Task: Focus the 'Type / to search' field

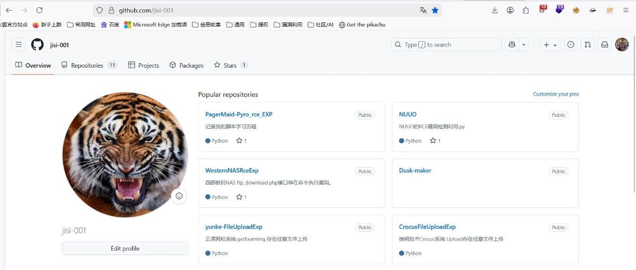Action: click(446, 45)
